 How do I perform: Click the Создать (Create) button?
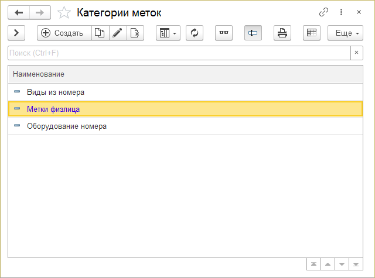pos(64,33)
